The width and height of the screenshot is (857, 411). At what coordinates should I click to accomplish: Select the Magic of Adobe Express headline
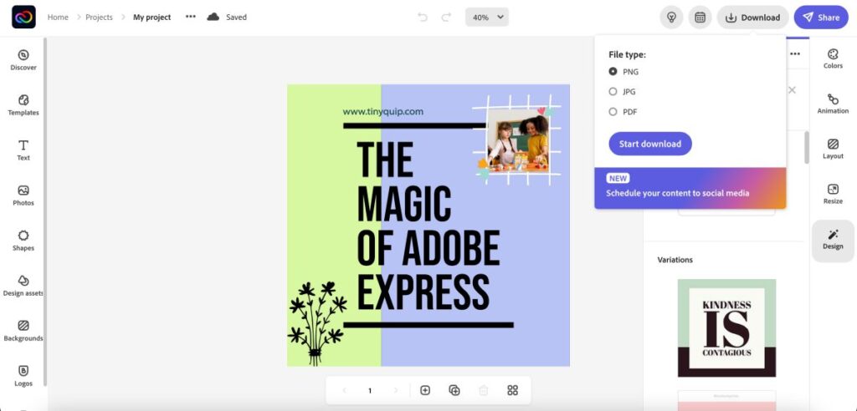(428, 226)
